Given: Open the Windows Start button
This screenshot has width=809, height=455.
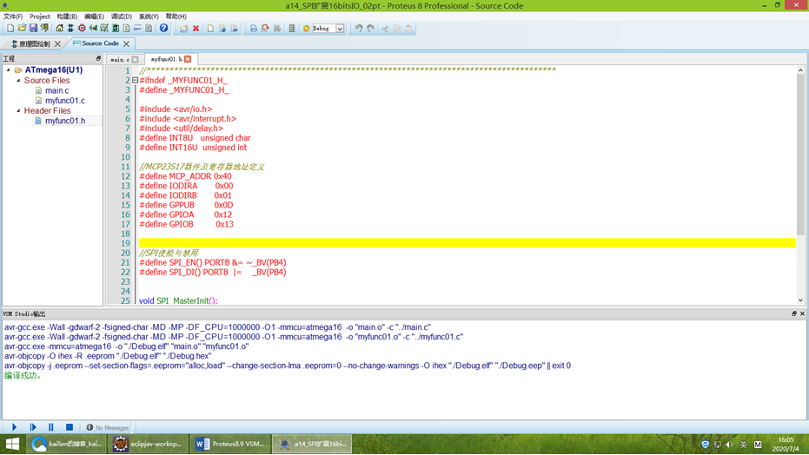Looking at the screenshot, I should tap(12, 444).
